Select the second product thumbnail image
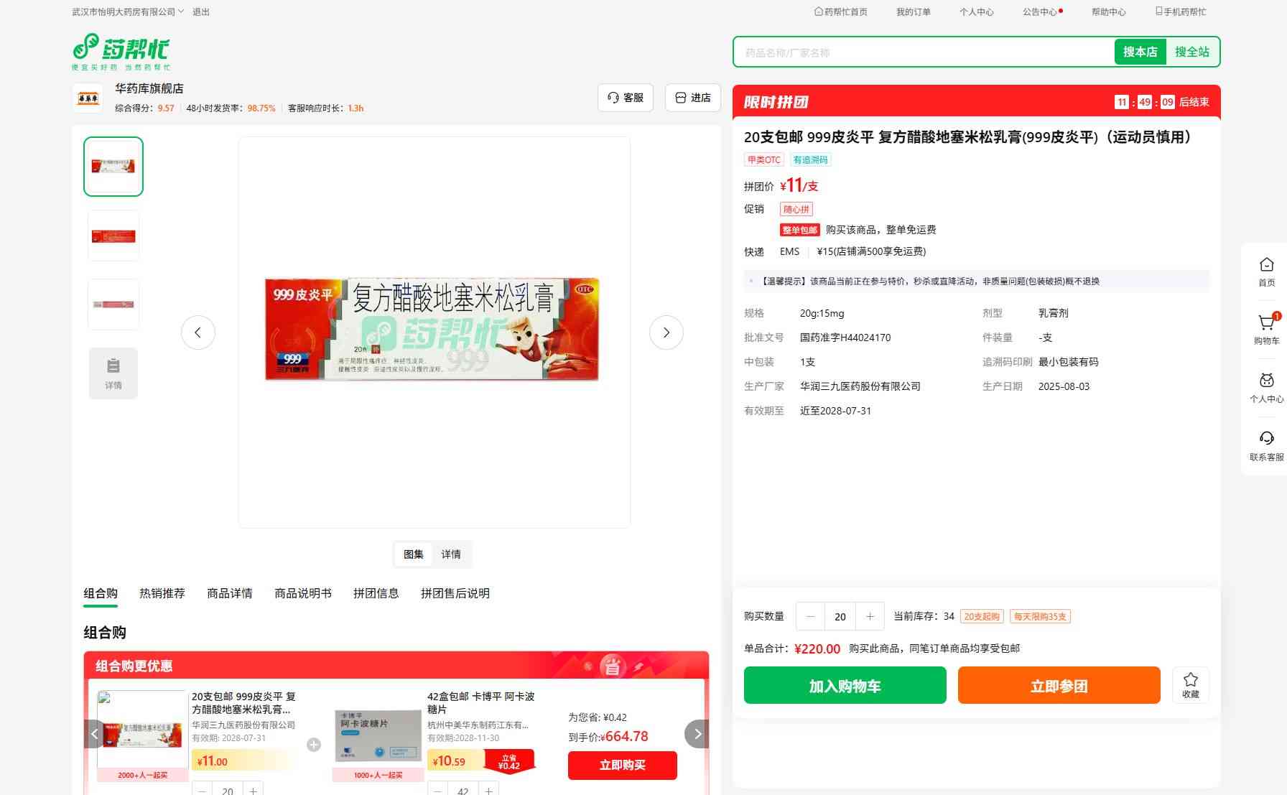The width and height of the screenshot is (1287, 795). tap(113, 236)
